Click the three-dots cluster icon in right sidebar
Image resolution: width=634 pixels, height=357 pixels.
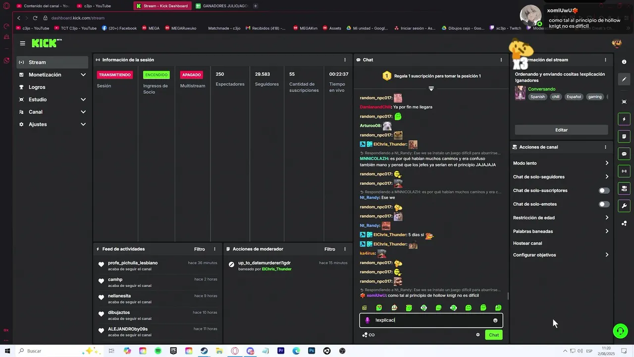point(624,223)
